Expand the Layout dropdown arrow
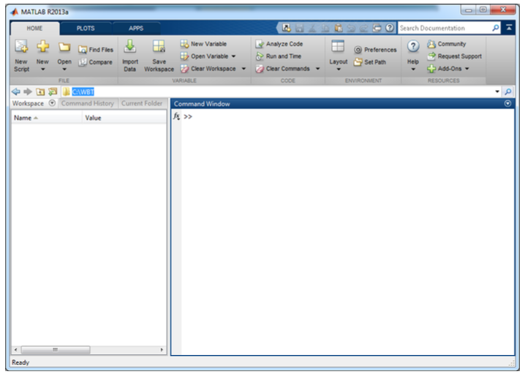The height and width of the screenshot is (377, 525). click(x=338, y=70)
